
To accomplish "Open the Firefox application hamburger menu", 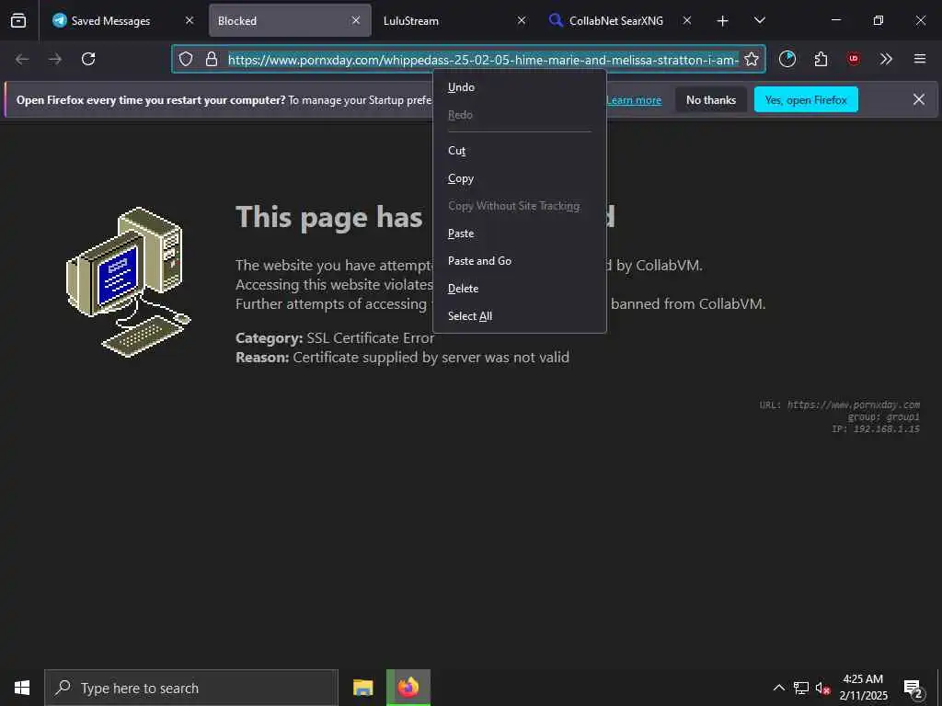I will 920,59.
